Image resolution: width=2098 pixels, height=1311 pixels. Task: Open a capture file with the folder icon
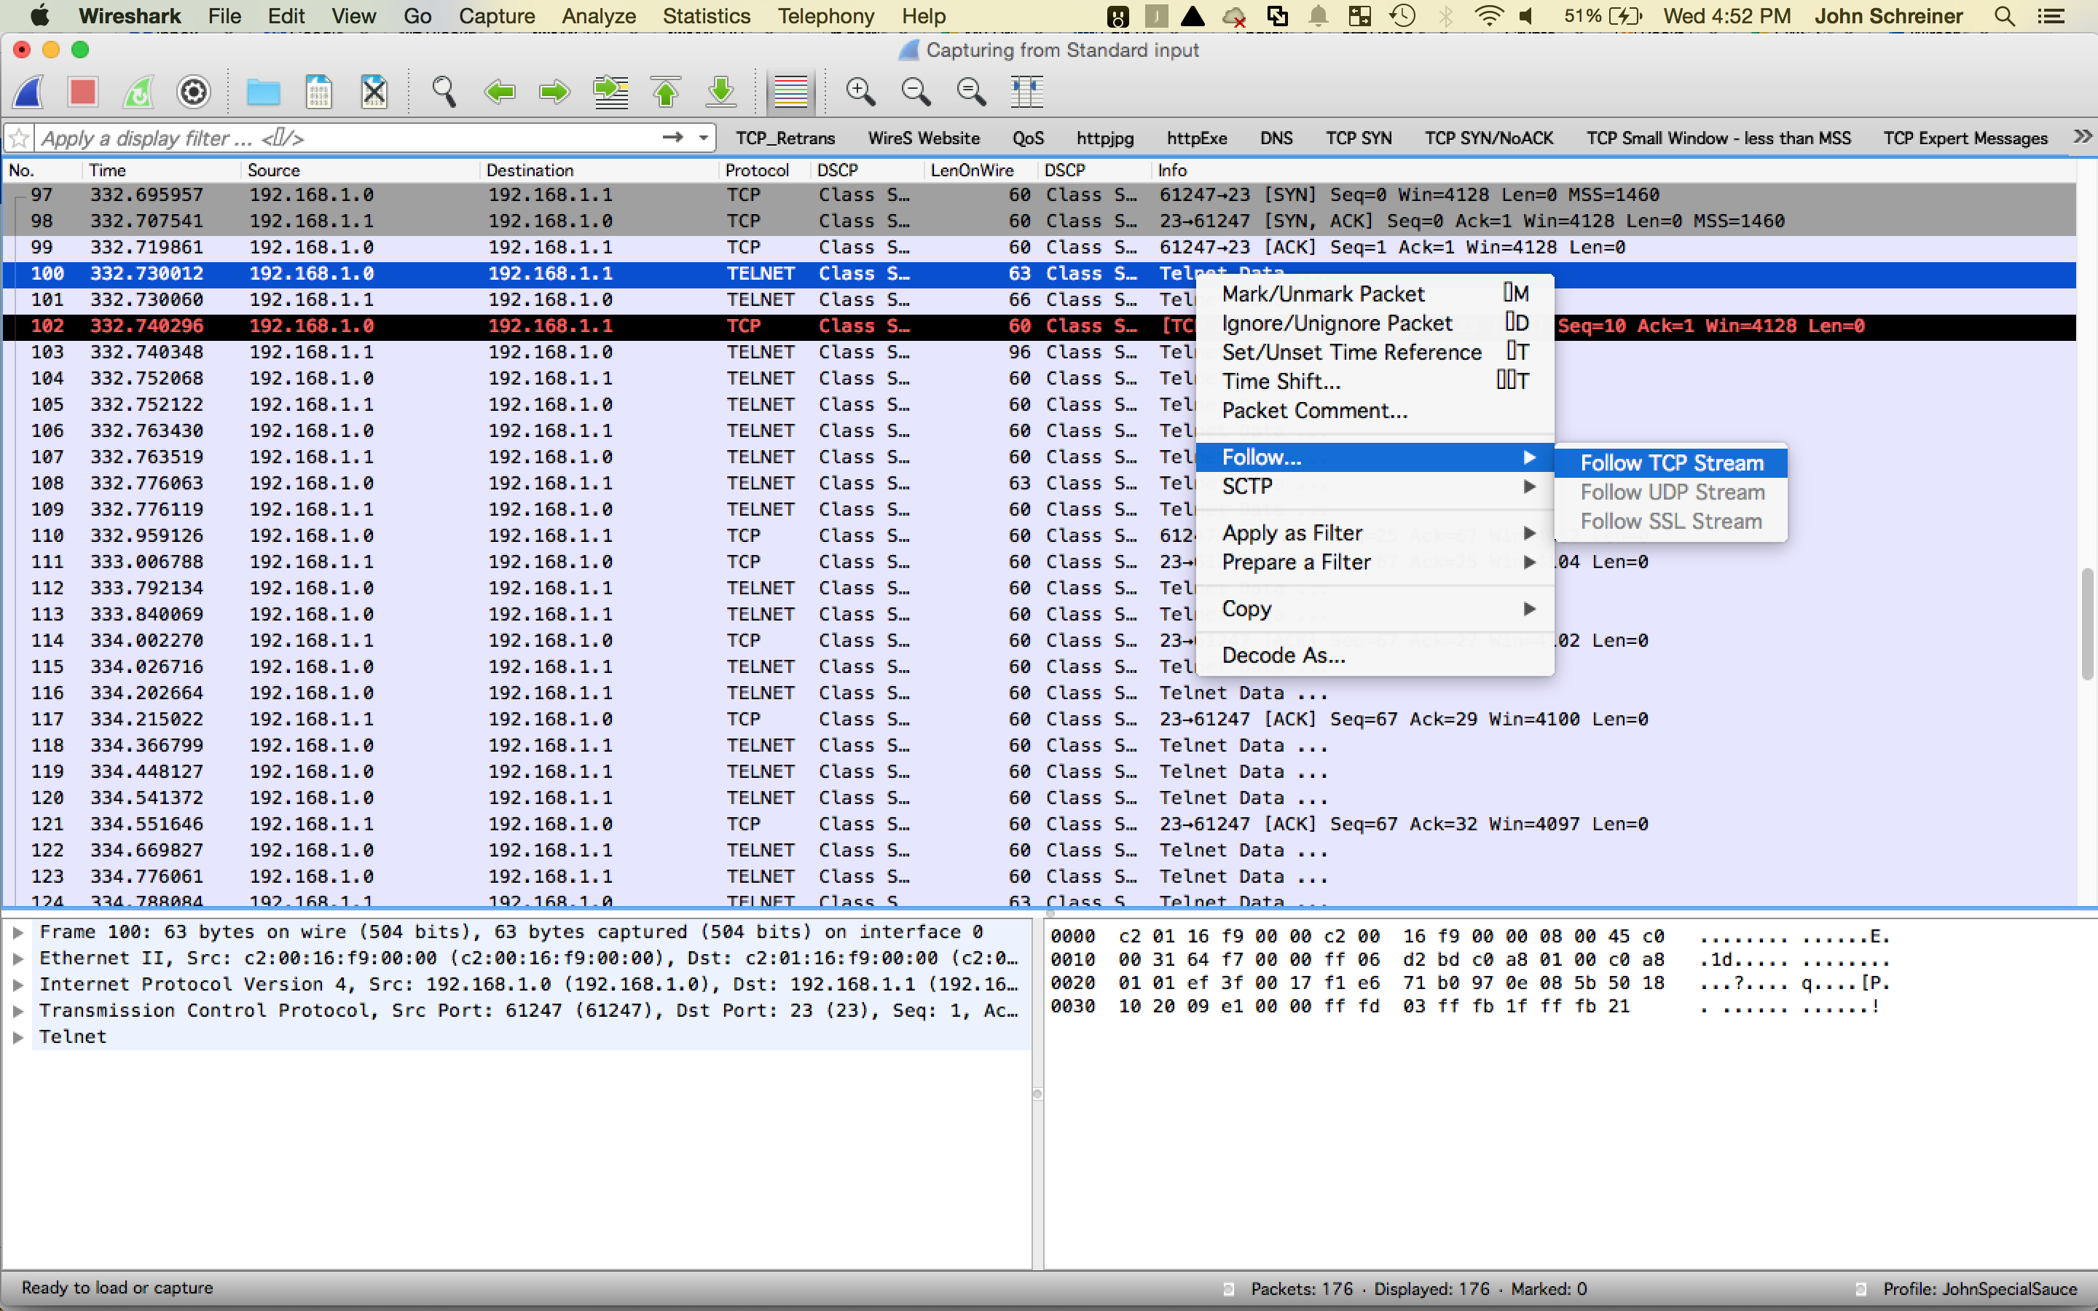(263, 92)
